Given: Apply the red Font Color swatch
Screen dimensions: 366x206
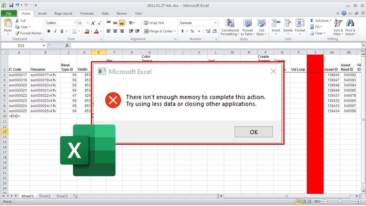Looking at the screenshot, I should [x=96, y=31].
